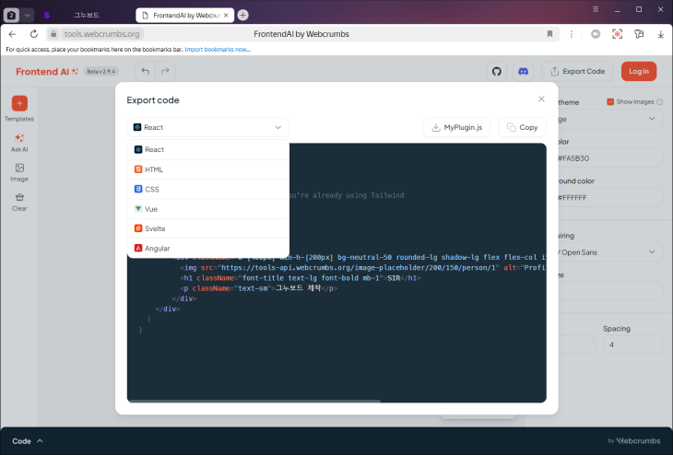The image size is (673, 455).
Task: Open the browser hamburger menu in title bar
Action: [596, 9]
